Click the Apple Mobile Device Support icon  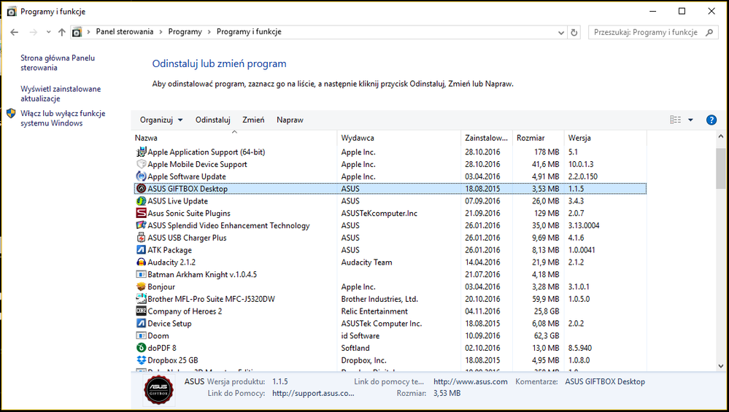(x=141, y=164)
